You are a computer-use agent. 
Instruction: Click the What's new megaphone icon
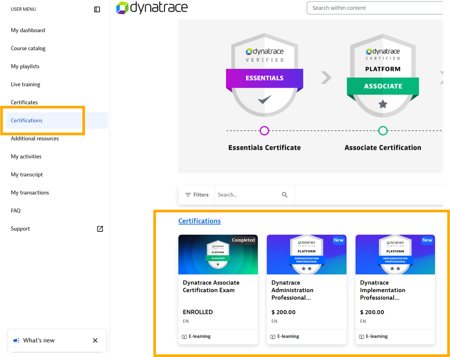tap(16, 340)
